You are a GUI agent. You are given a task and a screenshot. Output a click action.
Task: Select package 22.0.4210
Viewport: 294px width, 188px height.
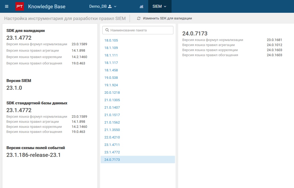click(x=112, y=137)
